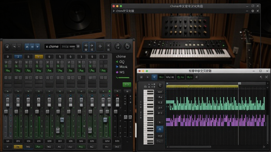Screen dimensions: 271x152
Task: Click the round rotate icon in mixer toolbar
Action: (x=118, y=46)
